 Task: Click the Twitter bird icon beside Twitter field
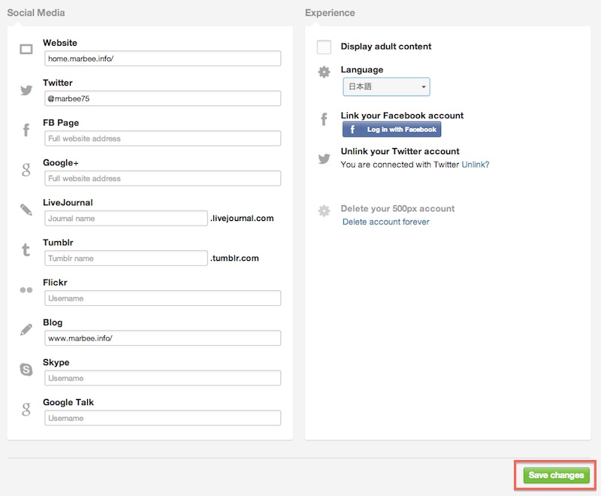[x=26, y=90]
